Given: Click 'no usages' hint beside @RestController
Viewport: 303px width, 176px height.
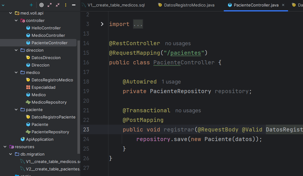Looking at the screenshot, I should pyautogui.click(x=178, y=43).
